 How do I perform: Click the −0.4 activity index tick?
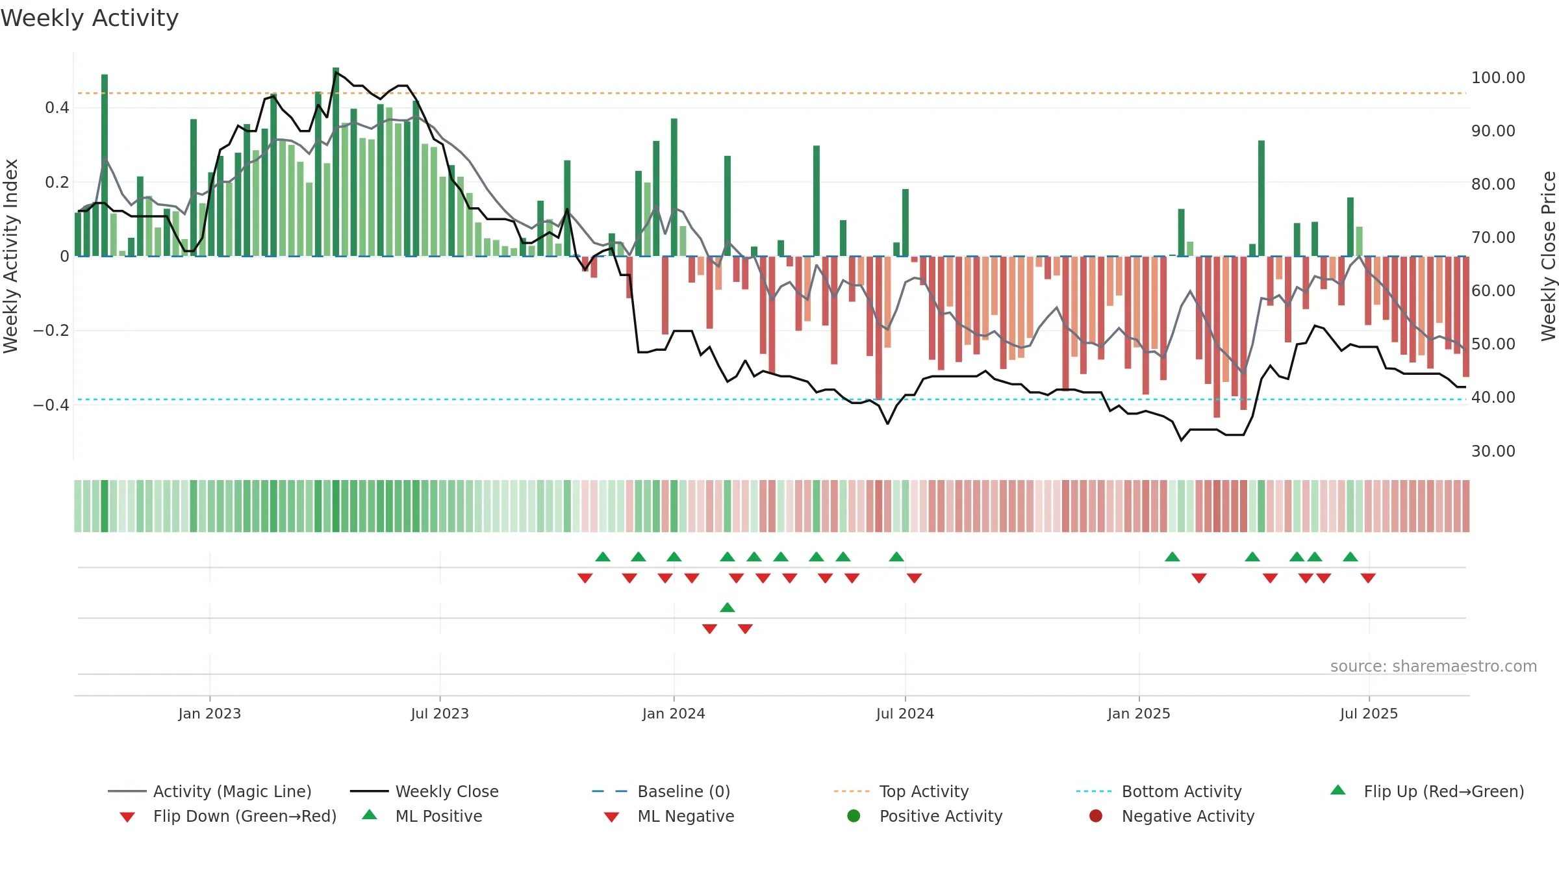pos(51,405)
